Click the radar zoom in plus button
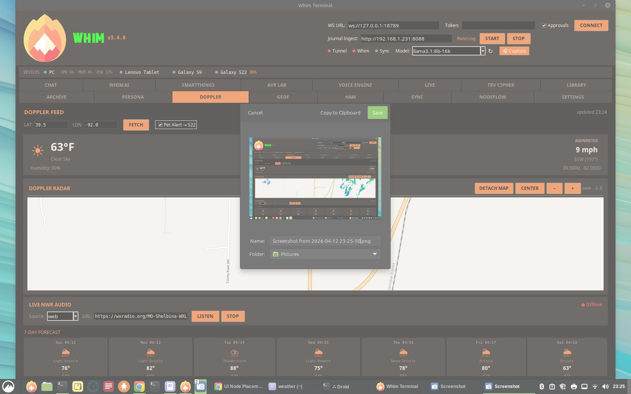The height and width of the screenshot is (394, 631). pyautogui.click(x=572, y=188)
